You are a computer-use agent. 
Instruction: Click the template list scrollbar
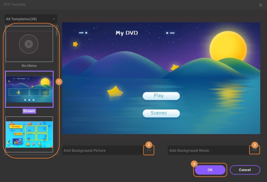point(57,32)
